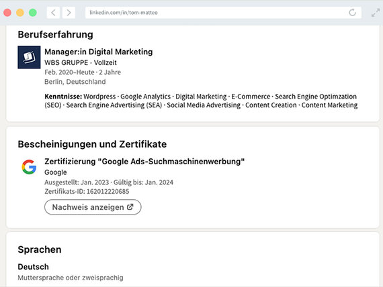The image size is (383, 287).
Task: Click the Google Analytics skill
Action: coord(145,97)
